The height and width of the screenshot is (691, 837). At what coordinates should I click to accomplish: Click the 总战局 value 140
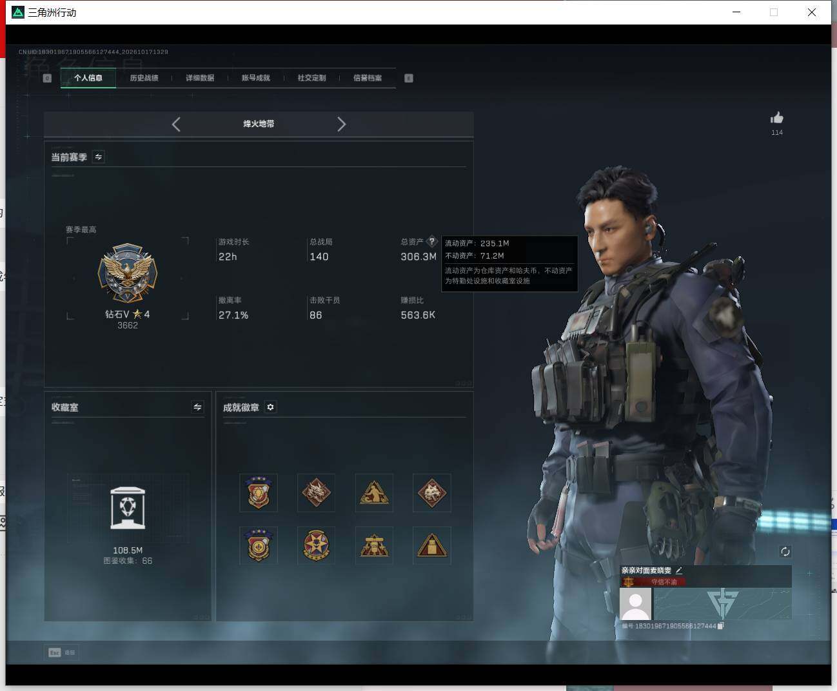click(x=319, y=256)
